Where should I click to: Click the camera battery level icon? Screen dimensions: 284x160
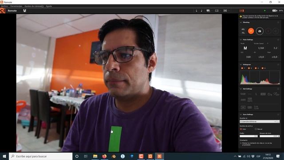tap(275, 11)
